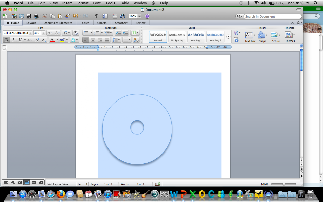Open the Themes gallery
The width and height of the screenshot is (323, 202).
point(290,37)
